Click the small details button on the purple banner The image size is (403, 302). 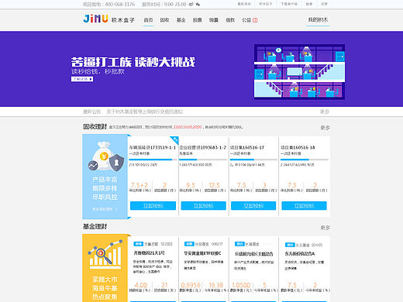[x=82, y=79]
